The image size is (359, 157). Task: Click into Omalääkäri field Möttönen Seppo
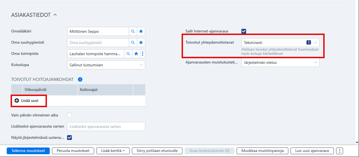click(98, 31)
